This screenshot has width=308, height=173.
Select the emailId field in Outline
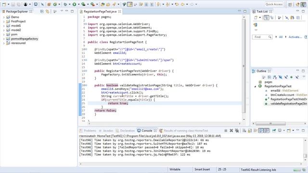tap(284, 91)
